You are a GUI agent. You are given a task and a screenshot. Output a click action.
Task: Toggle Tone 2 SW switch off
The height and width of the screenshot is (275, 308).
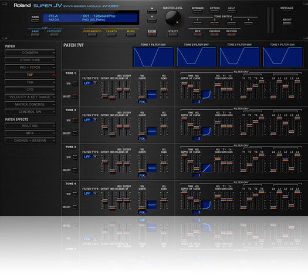pos(75,120)
